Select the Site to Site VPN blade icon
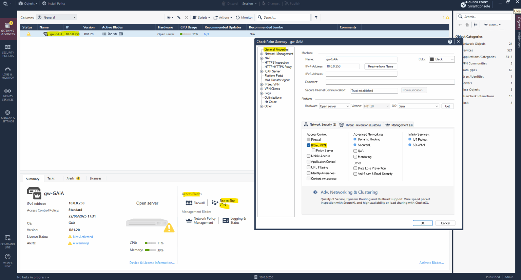 pos(215,203)
